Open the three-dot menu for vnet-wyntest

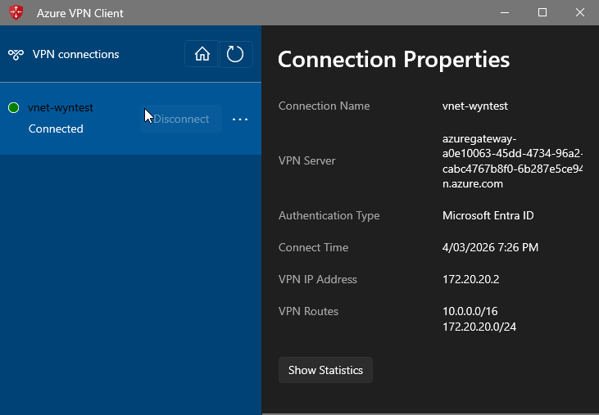(x=239, y=120)
